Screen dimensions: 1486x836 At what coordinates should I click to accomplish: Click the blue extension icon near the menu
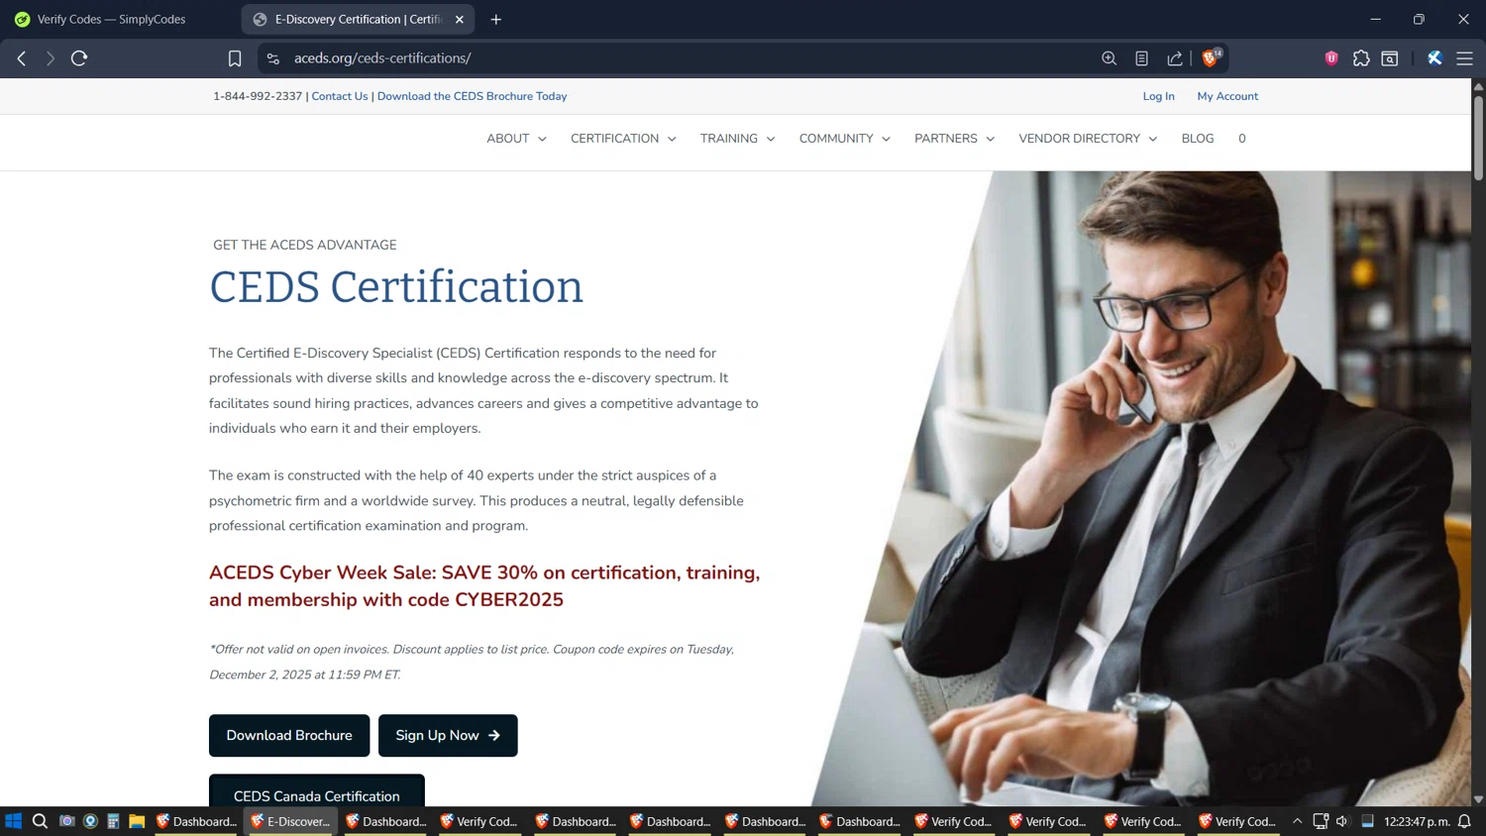click(x=1434, y=58)
